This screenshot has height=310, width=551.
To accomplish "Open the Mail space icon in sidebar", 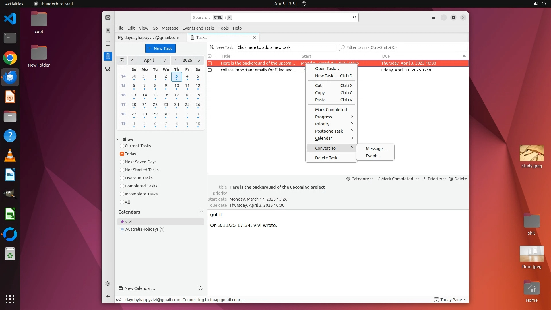I will coord(108,18).
